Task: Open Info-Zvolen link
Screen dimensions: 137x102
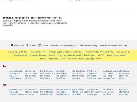Action: click(123, 94)
